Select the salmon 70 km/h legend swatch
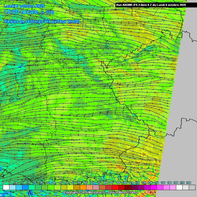 point(96,188)
